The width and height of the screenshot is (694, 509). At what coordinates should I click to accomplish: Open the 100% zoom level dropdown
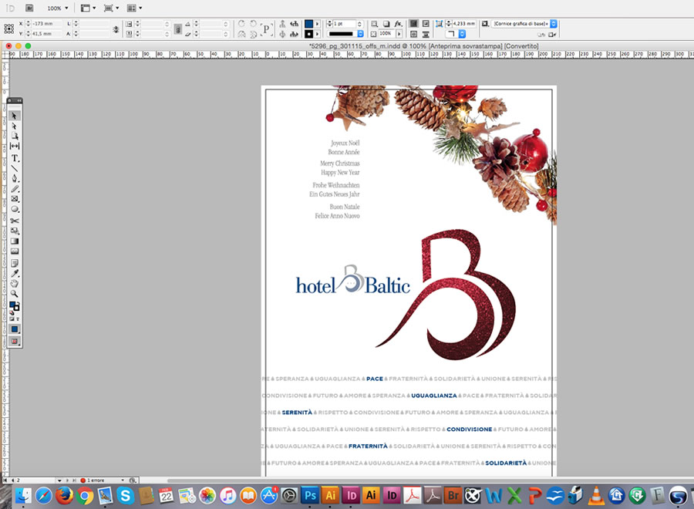[58, 8]
